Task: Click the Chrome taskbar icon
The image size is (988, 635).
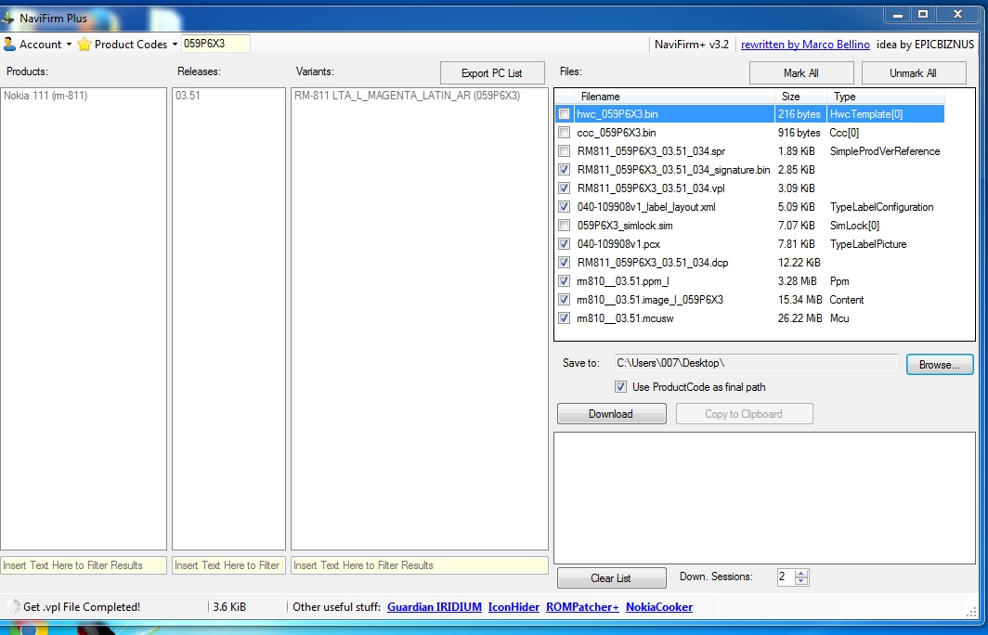Action: (x=28, y=629)
